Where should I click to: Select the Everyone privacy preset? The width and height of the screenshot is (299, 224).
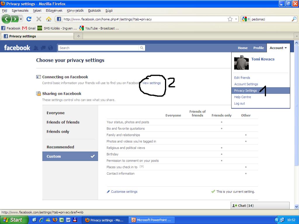55,113
